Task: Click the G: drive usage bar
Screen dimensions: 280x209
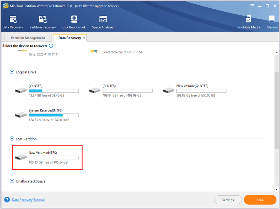Action: (x=202, y=91)
